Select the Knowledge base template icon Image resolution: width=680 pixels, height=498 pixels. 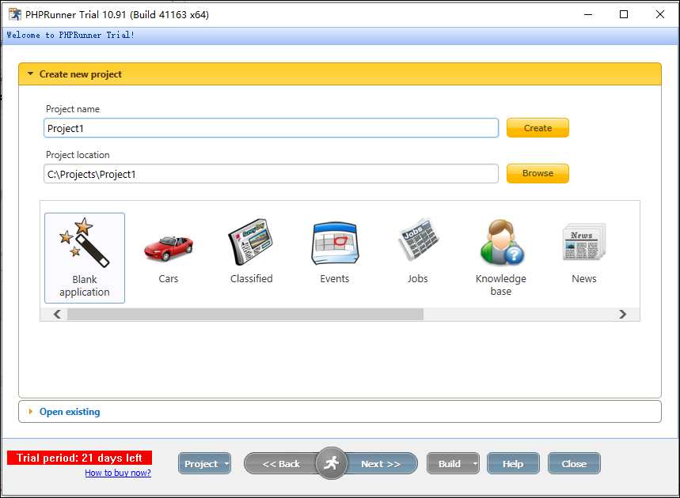click(501, 243)
